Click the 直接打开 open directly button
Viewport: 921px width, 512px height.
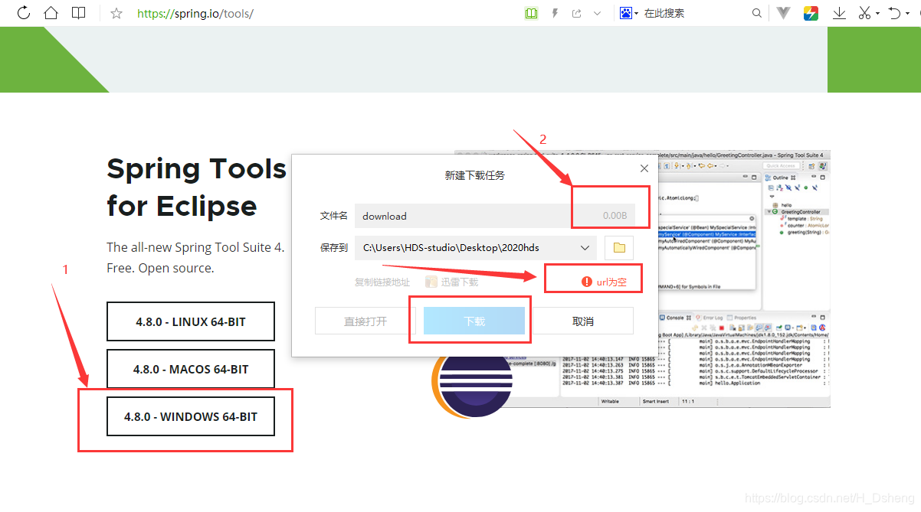tap(365, 321)
